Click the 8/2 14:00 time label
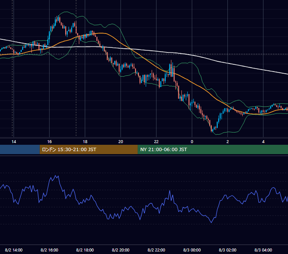 coord(14,250)
